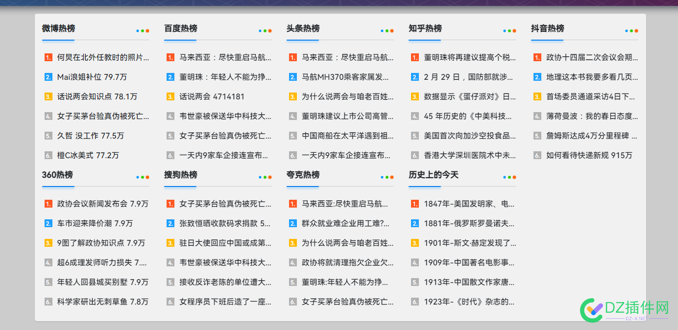Viewport: 678px width, 330px height.
Task: Select the 搜狗热榜 heading
Action: click(181, 175)
